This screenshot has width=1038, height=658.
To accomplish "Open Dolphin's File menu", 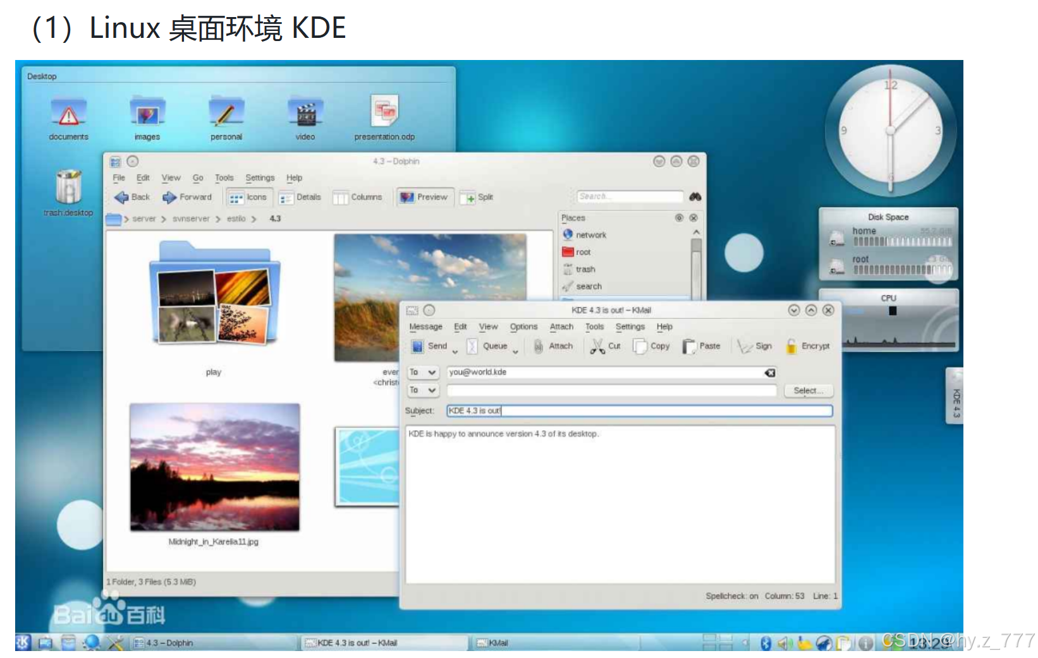I will (x=119, y=178).
